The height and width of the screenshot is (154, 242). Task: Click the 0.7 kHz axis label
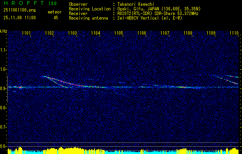tap(3, 127)
